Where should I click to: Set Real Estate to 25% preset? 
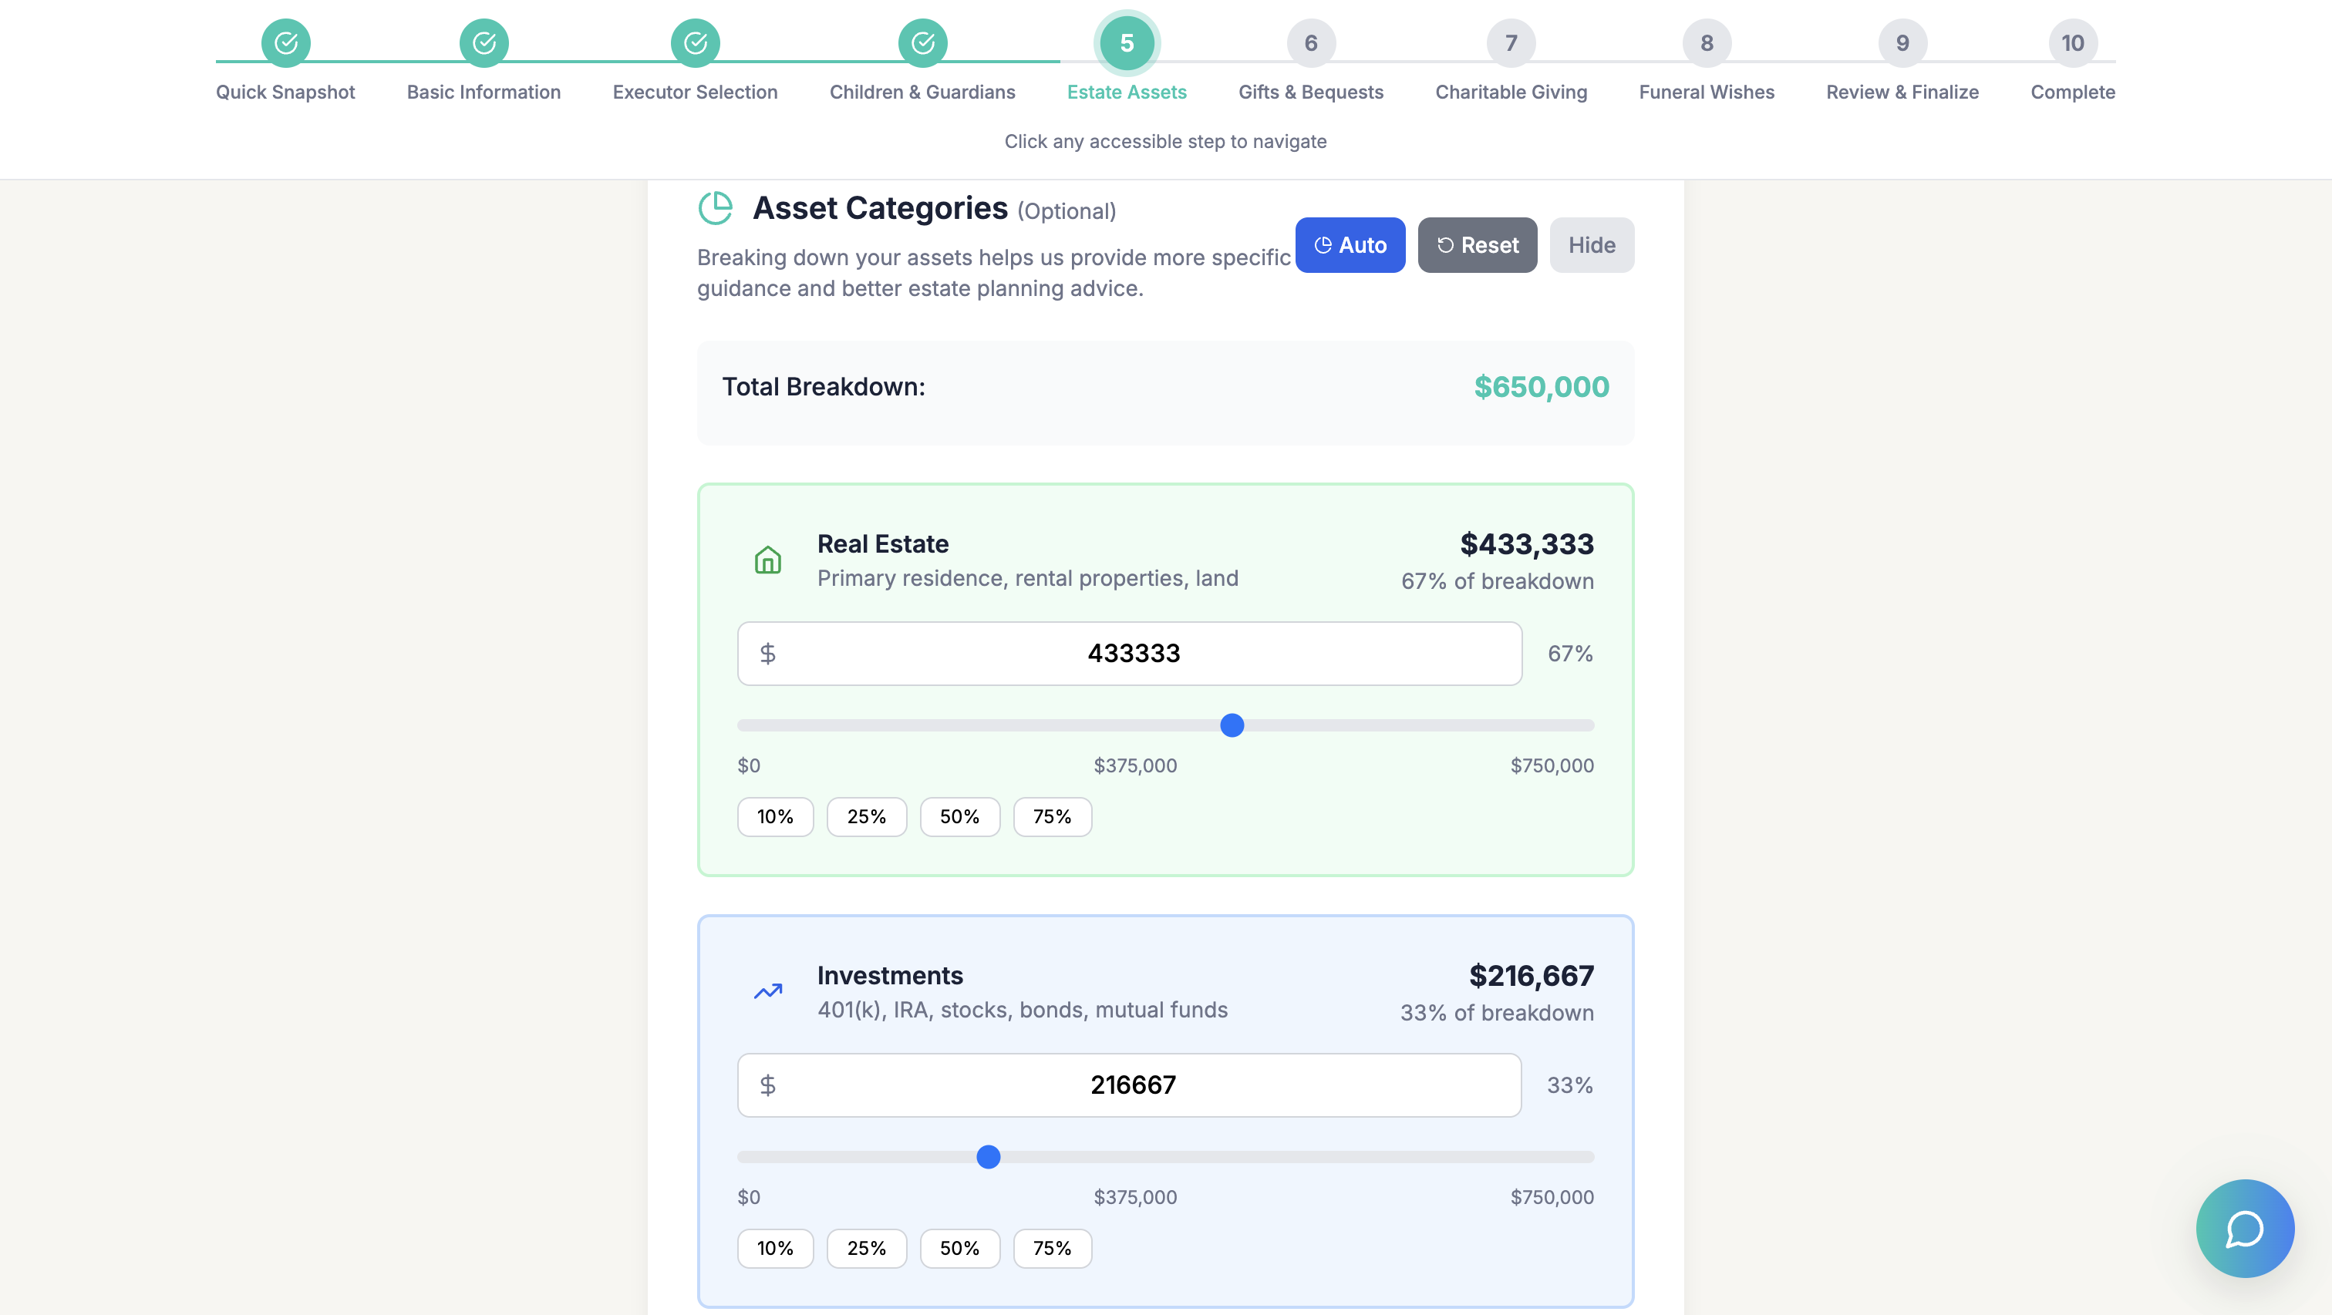coord(865,816)
